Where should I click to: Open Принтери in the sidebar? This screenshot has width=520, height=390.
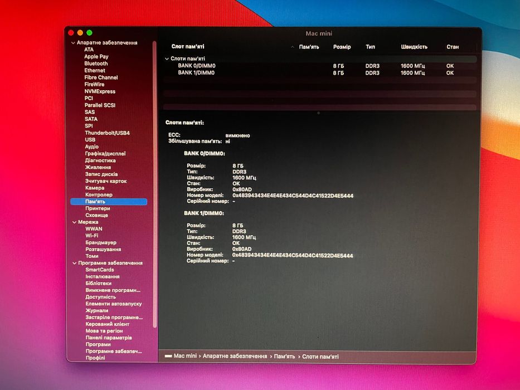[98, 208]
